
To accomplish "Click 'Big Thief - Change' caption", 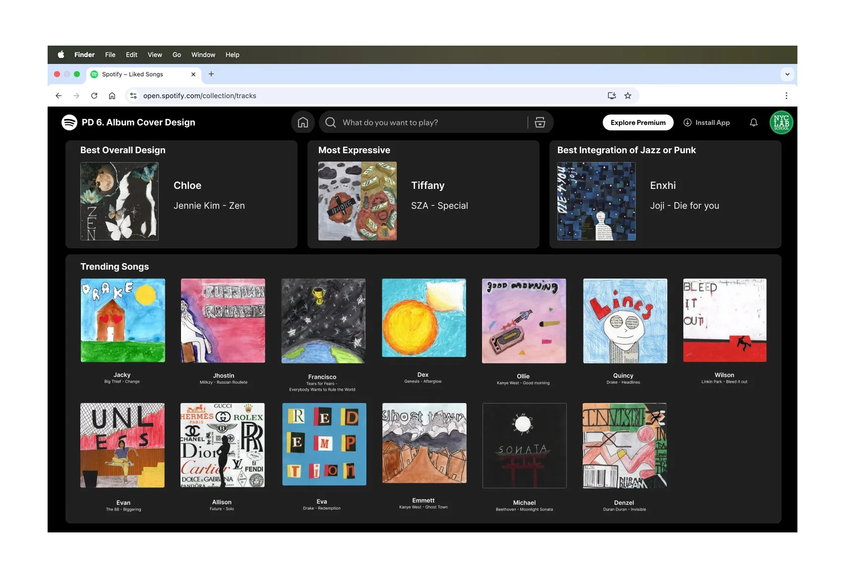I will pos(122,382).
